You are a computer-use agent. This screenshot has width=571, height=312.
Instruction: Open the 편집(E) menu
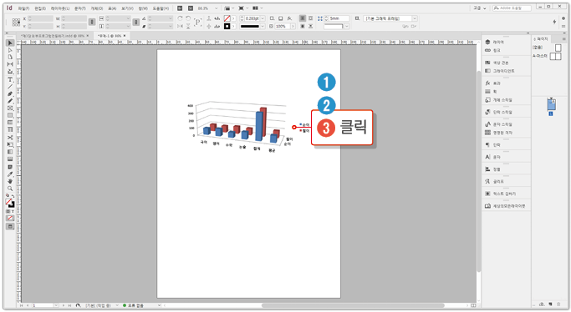[x=40, y=8]
